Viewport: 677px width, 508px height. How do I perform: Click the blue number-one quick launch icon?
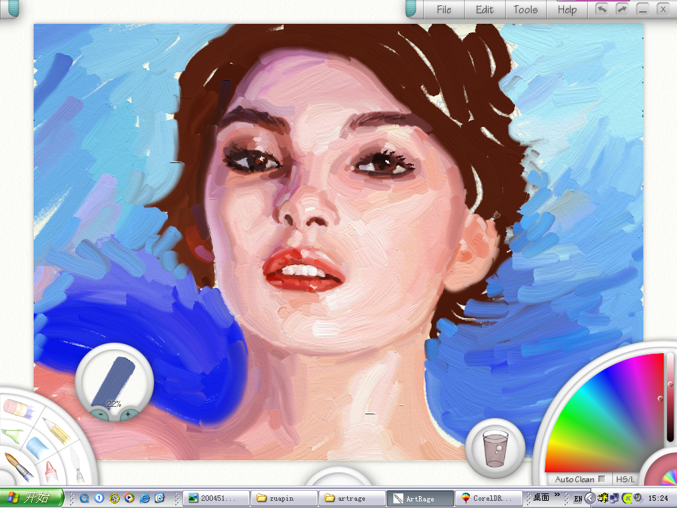[x=99, y=498]
